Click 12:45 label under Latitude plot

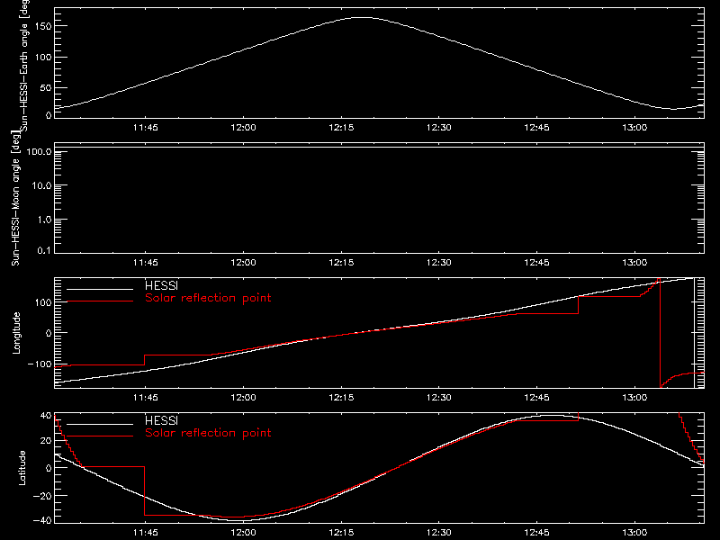(536, 533)
